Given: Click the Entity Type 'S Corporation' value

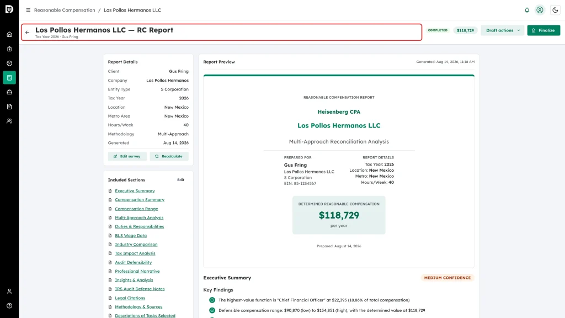Looking at the screenshot, I should [174, 89].
